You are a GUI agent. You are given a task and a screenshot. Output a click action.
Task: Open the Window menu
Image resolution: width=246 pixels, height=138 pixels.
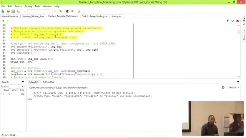[47, 6]
